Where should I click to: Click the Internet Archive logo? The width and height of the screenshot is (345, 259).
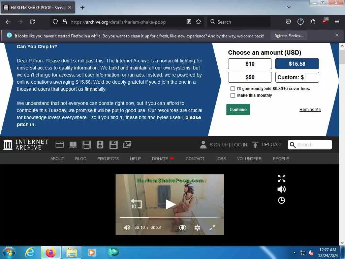[26, 145]
